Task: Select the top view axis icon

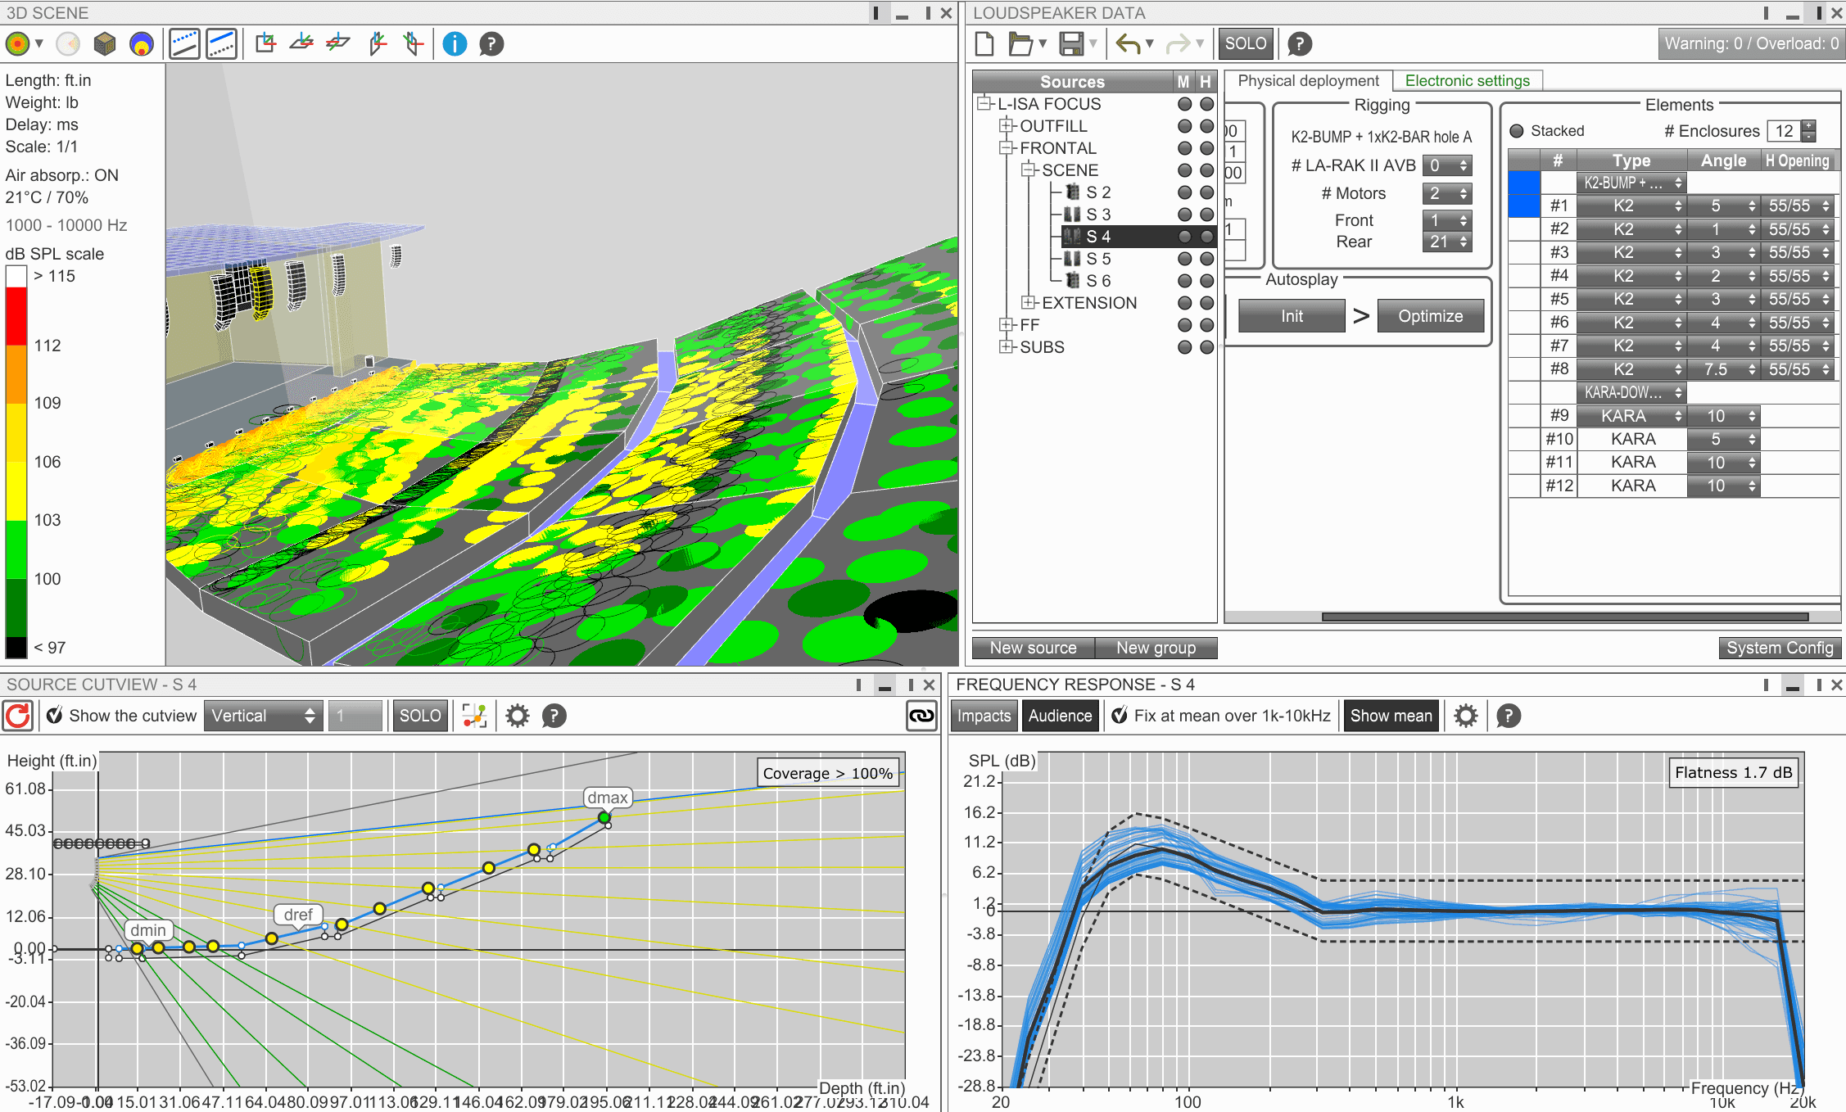Action: (x=301, y=43)
